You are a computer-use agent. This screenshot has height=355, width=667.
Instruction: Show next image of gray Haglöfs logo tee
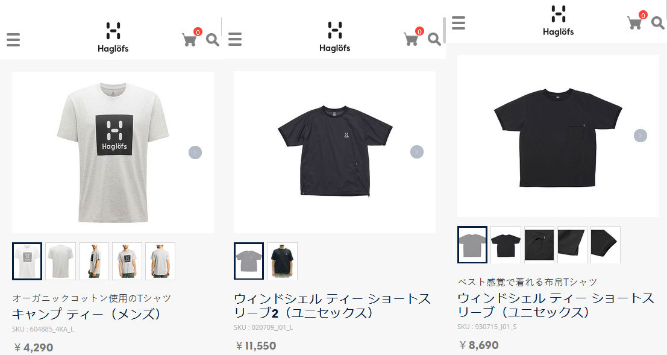(195, 152)
